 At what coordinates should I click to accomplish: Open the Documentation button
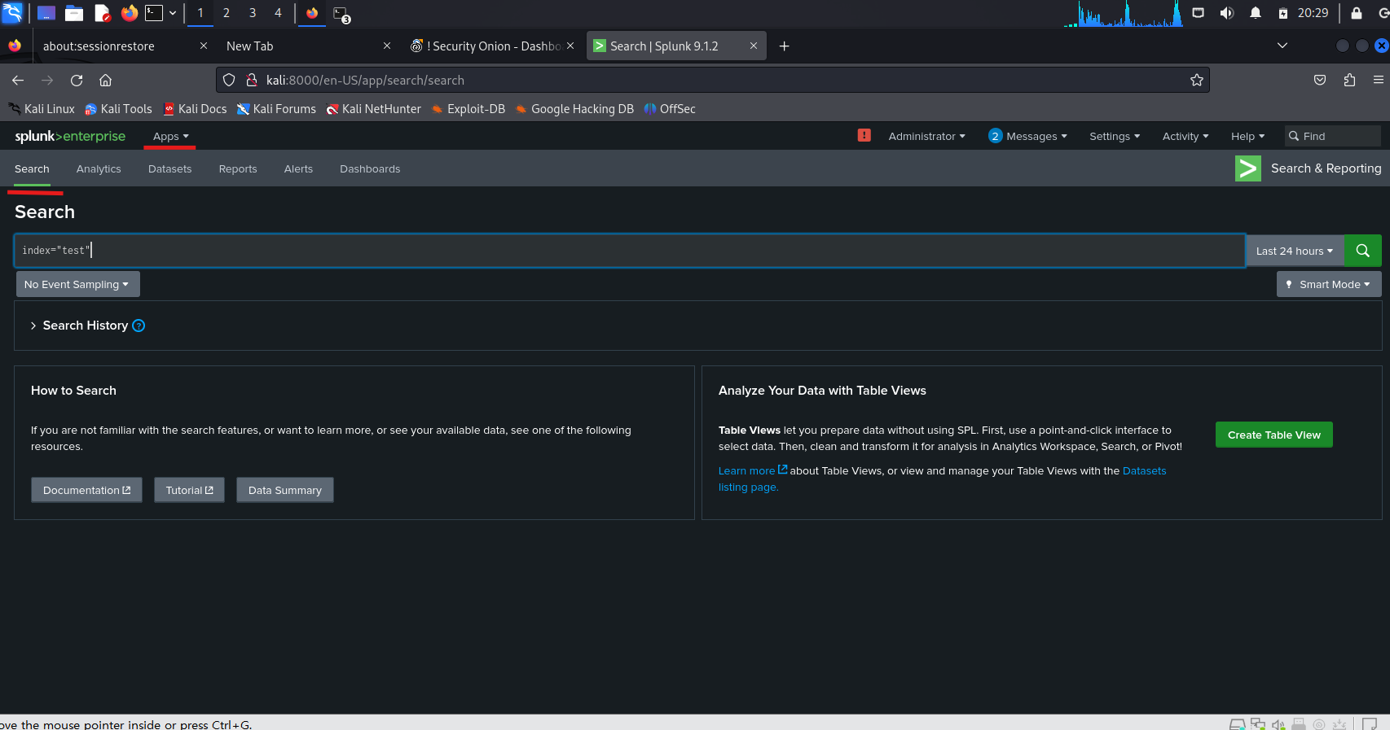(86, 490)
